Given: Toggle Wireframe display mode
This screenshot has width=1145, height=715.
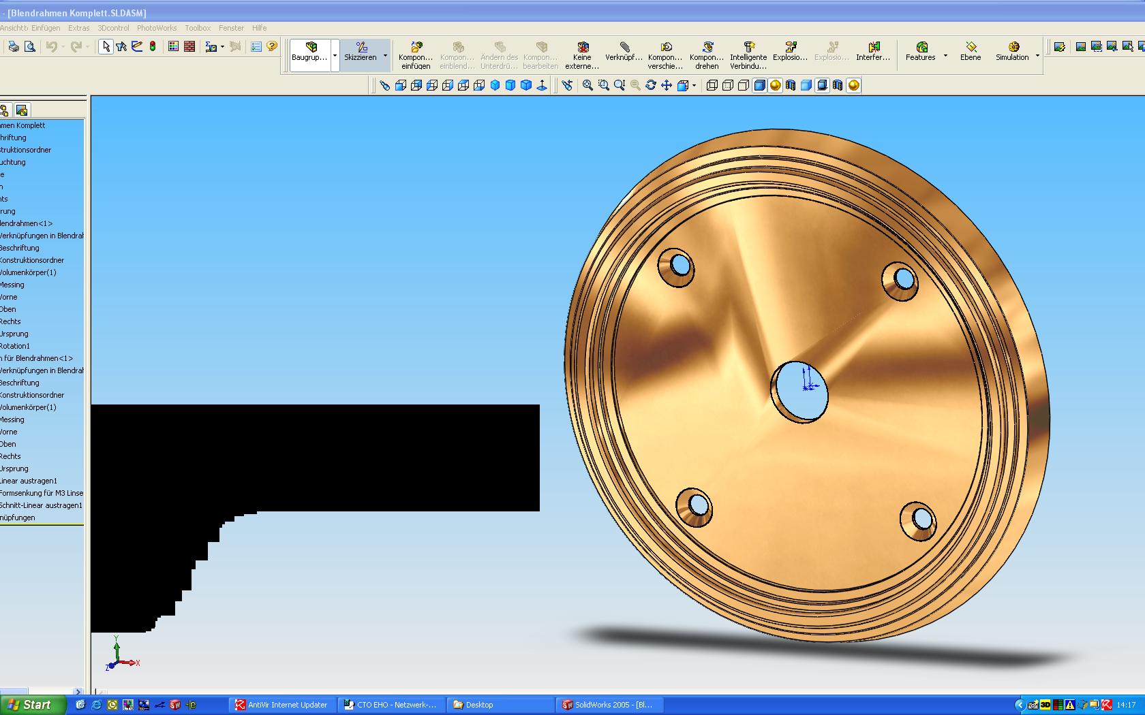Looking at the screenshot, I should point(712,85).
